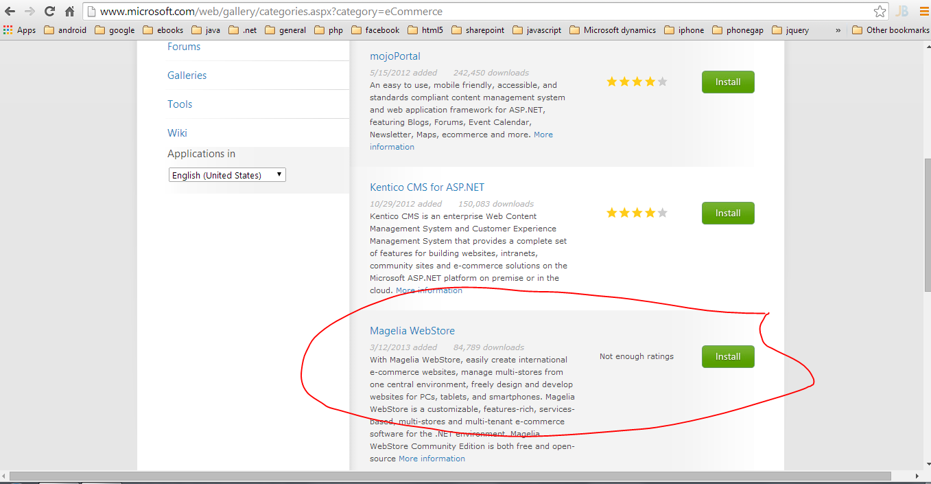
Task: Open the Forums sidebar link
Action: pos(184,47)
